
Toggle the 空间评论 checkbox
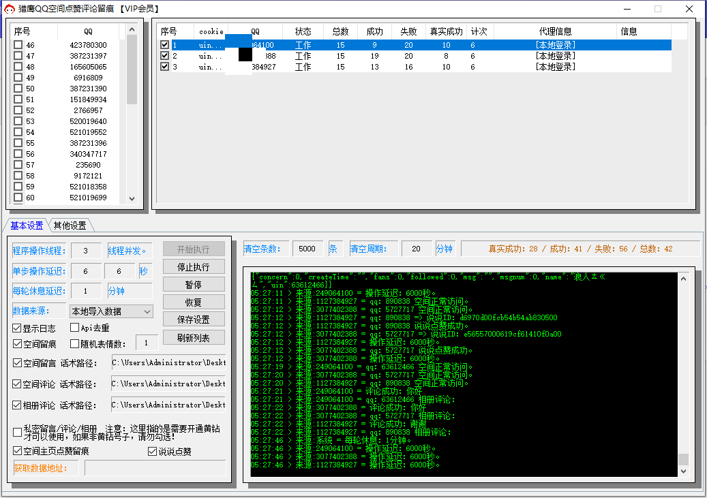[16, 384]
